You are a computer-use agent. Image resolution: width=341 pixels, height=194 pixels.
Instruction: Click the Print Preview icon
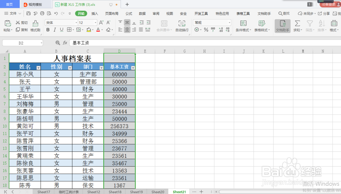[49, 14]
